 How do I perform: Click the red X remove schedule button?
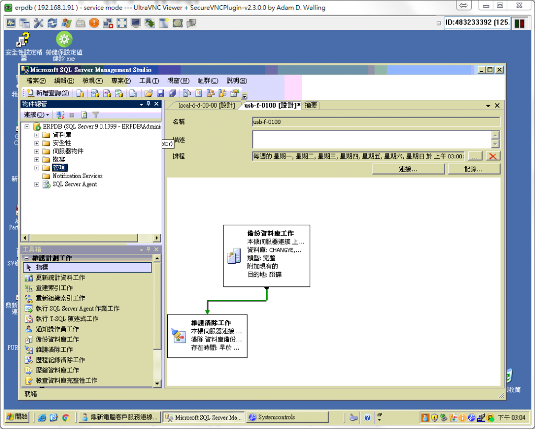pos(493,156)
